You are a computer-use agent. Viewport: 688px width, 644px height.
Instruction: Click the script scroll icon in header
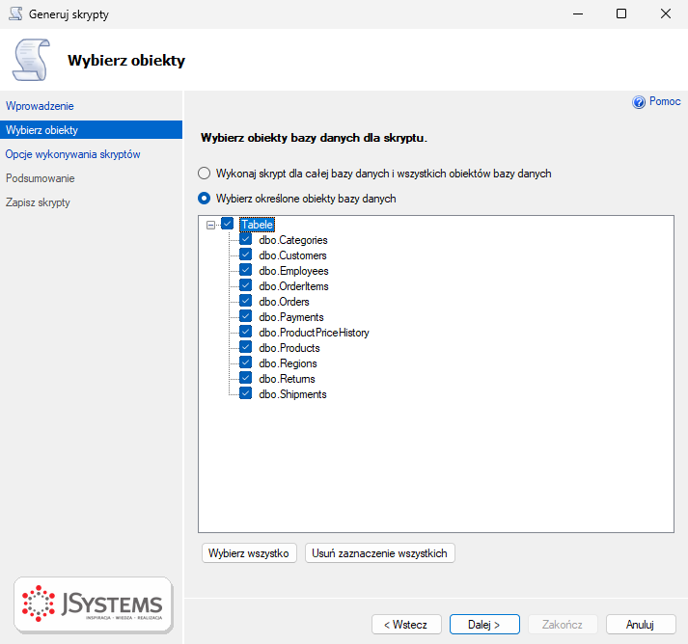pos(32,60)
